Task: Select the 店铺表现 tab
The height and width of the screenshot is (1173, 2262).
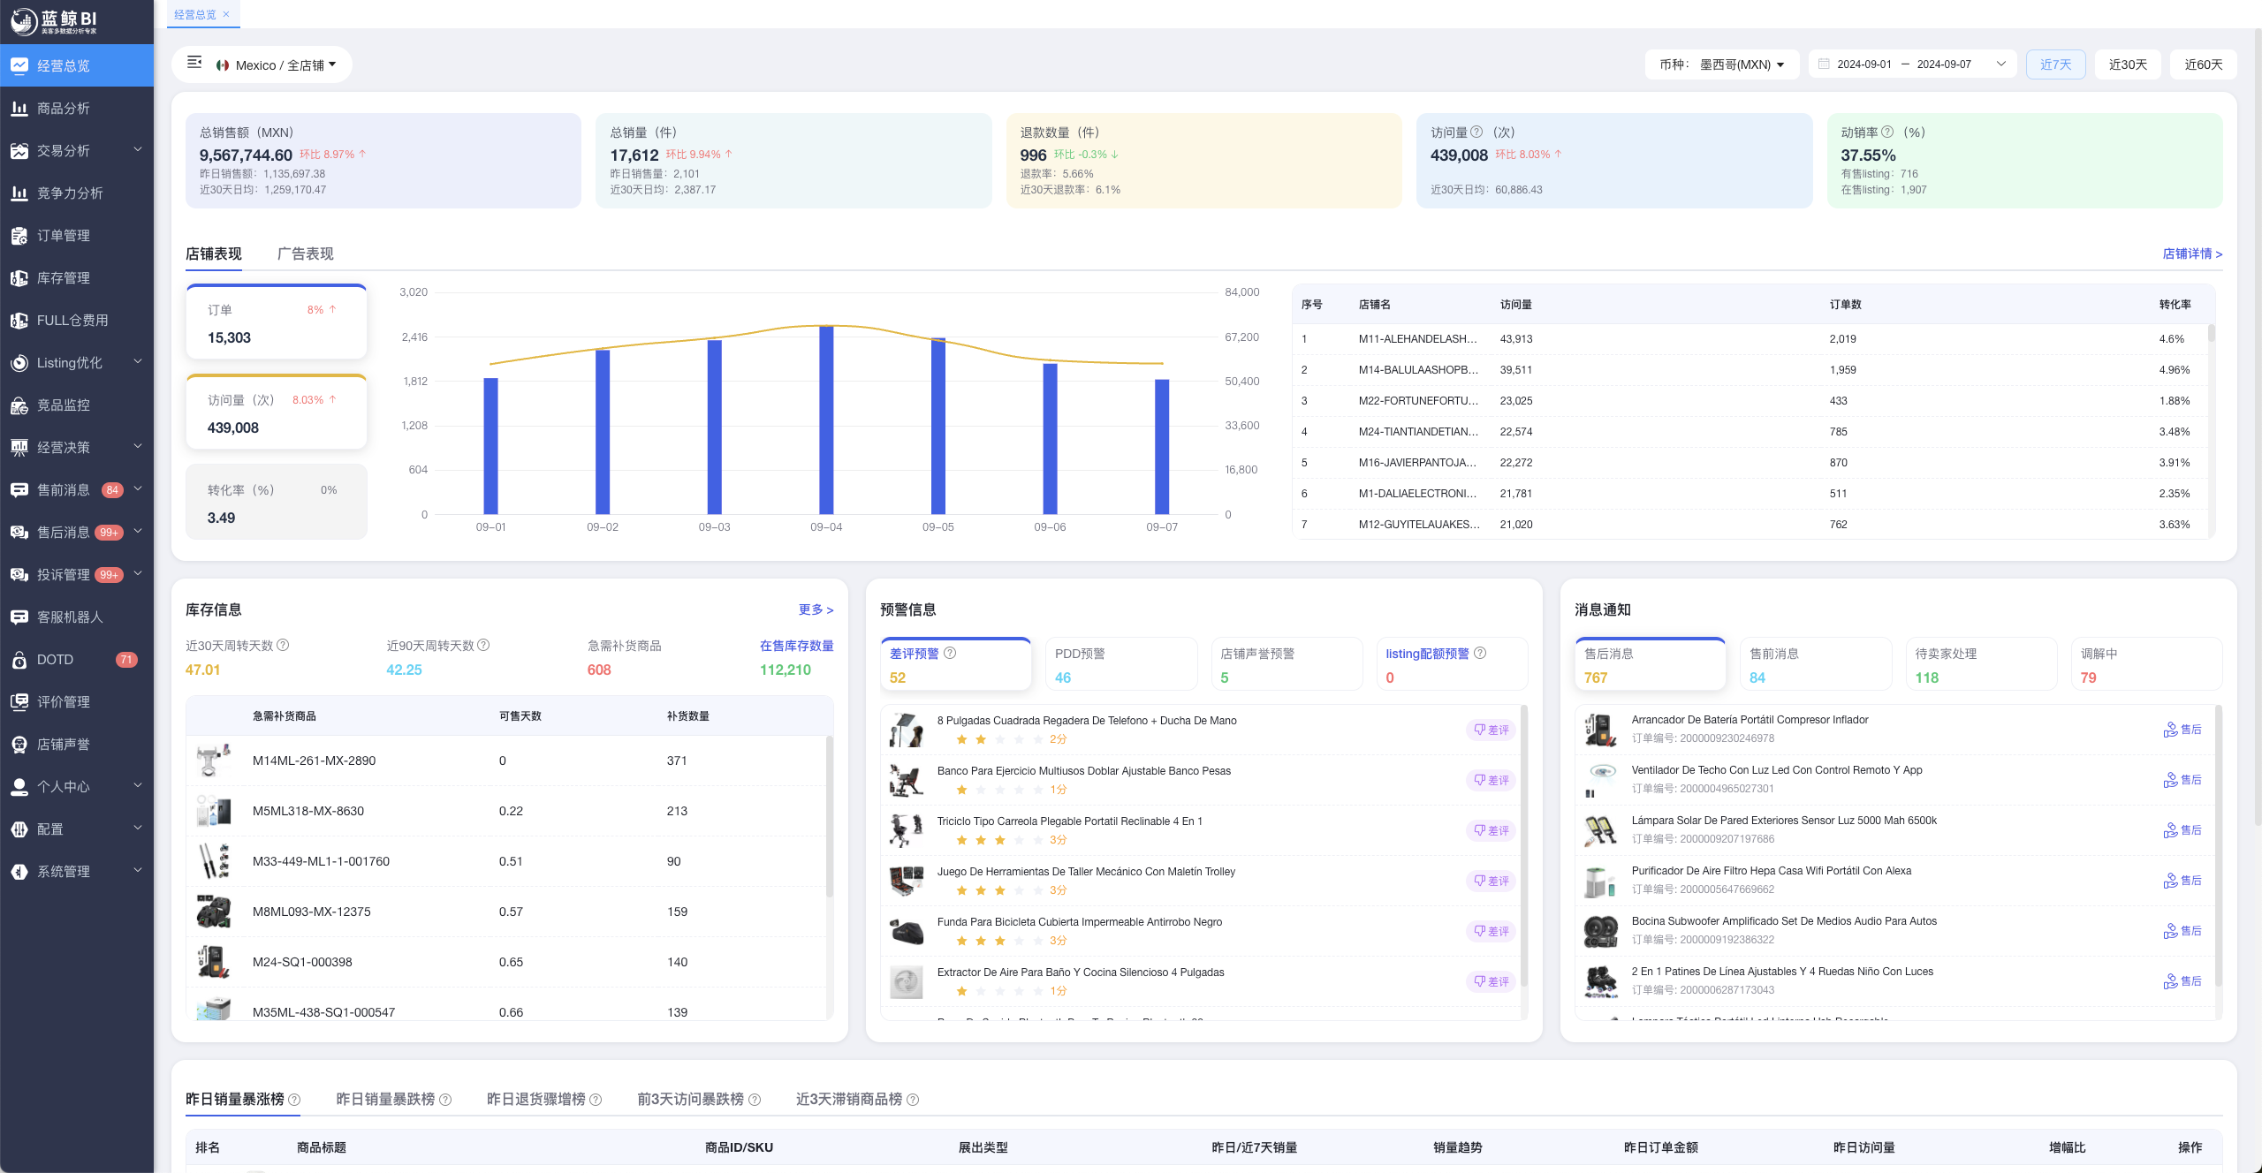Action: (213, 254)
